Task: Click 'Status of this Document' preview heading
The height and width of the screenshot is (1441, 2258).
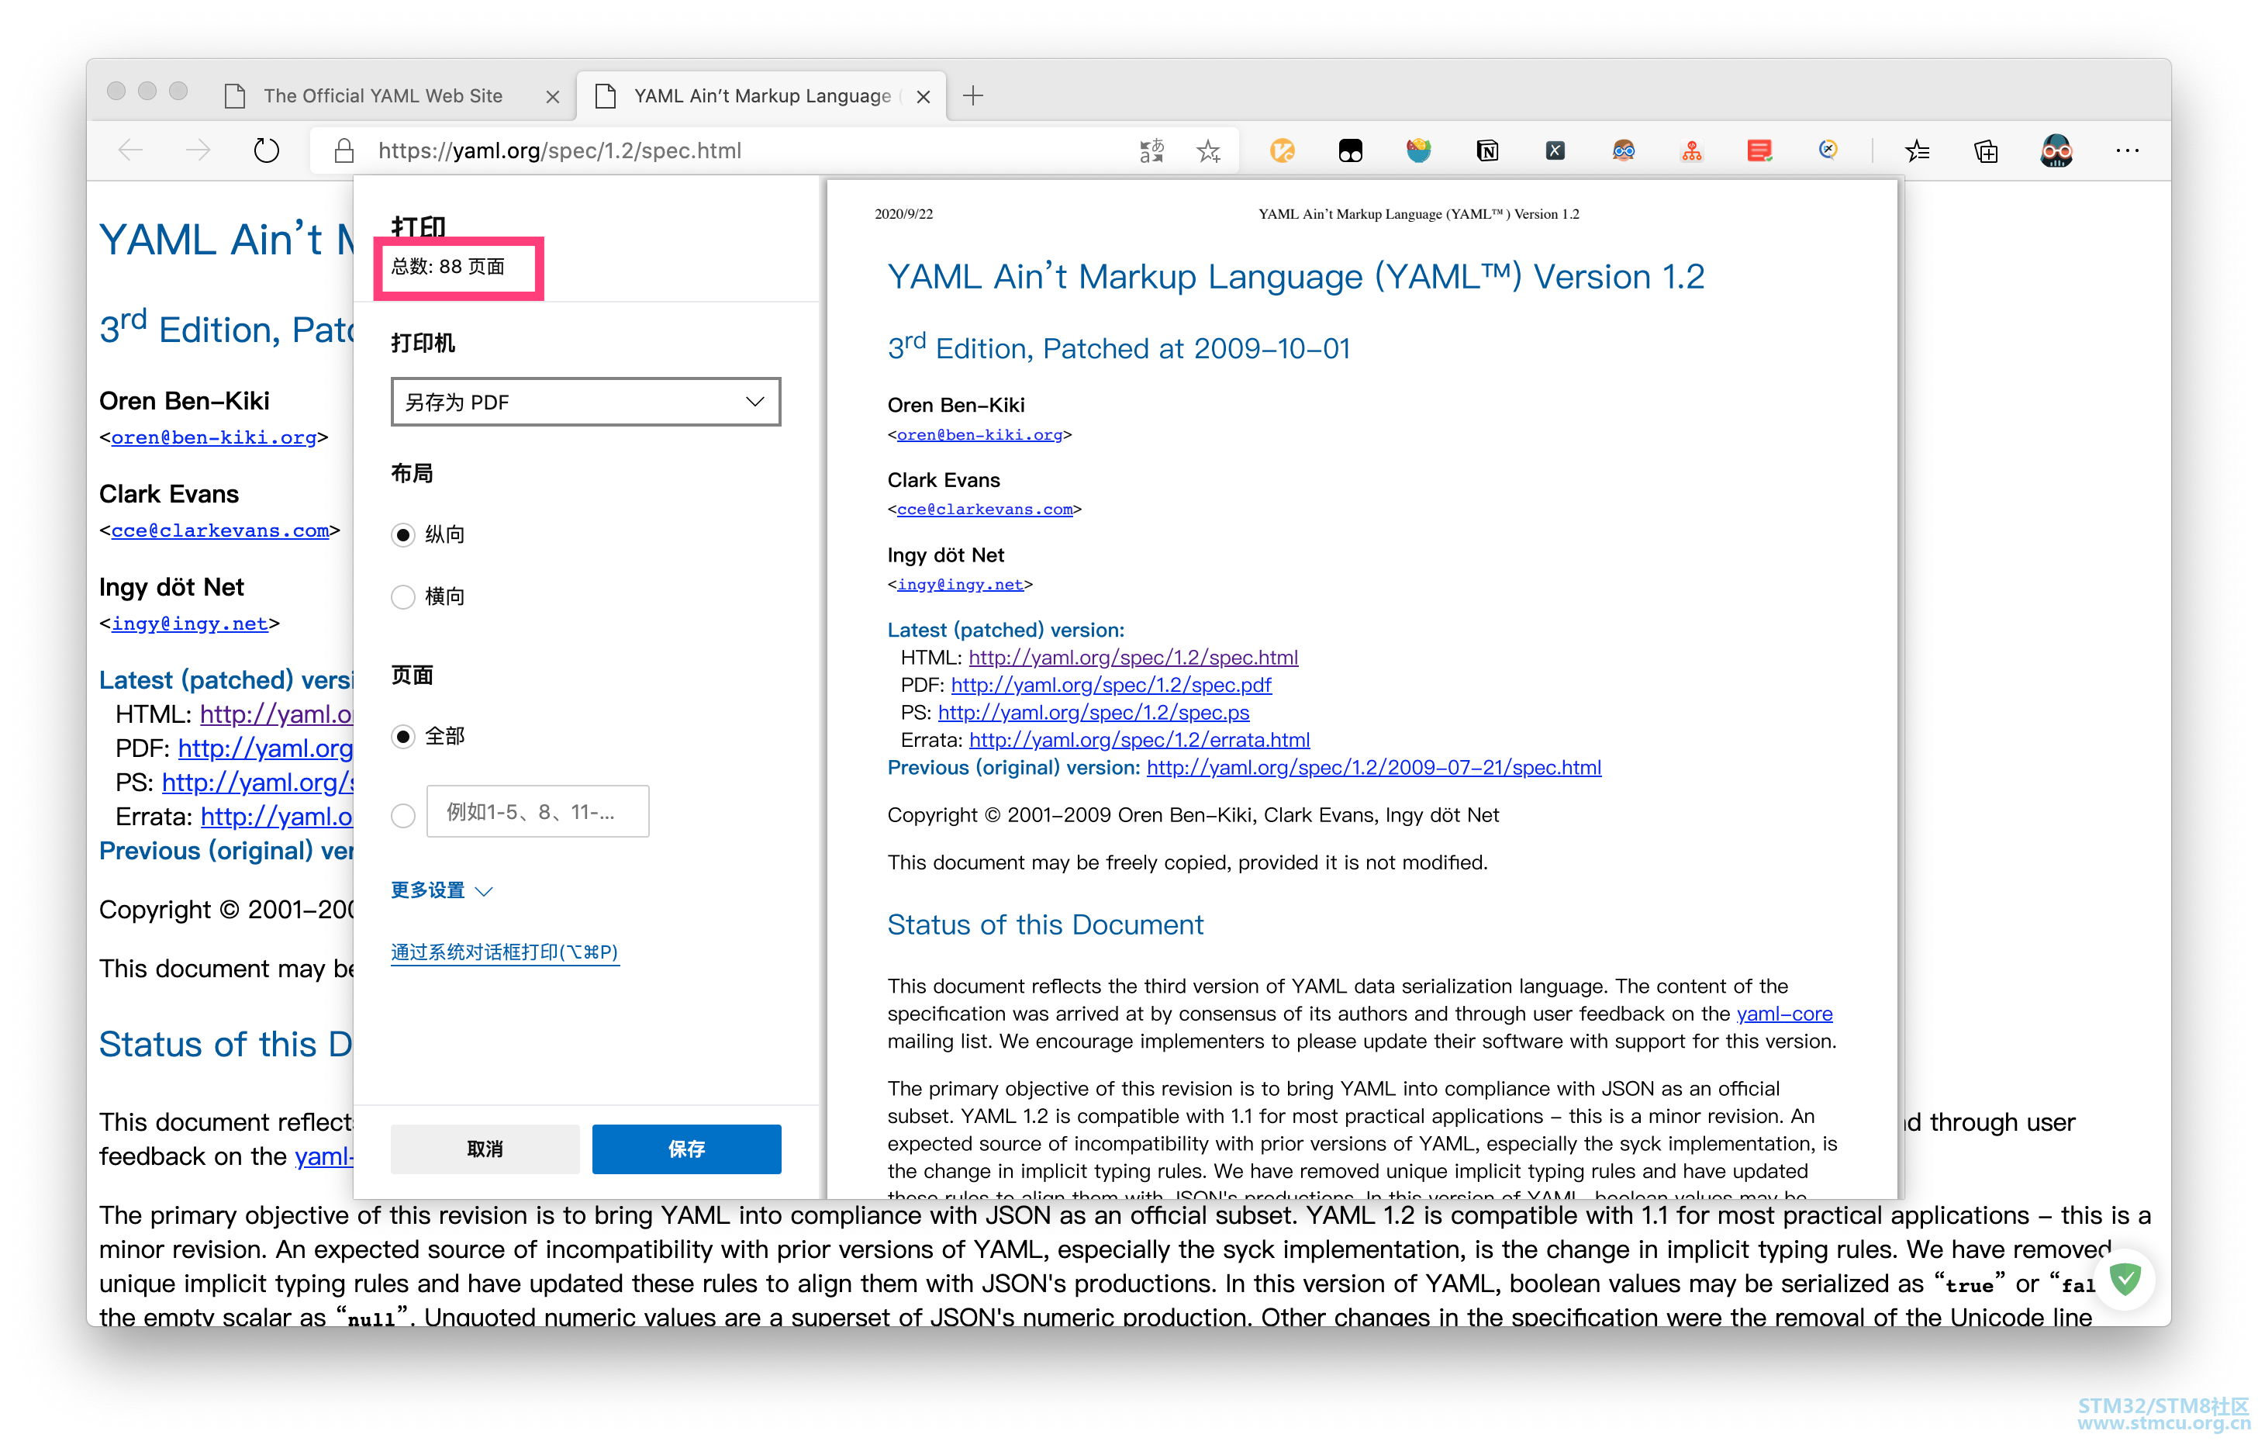Action: pos(1044,925)
